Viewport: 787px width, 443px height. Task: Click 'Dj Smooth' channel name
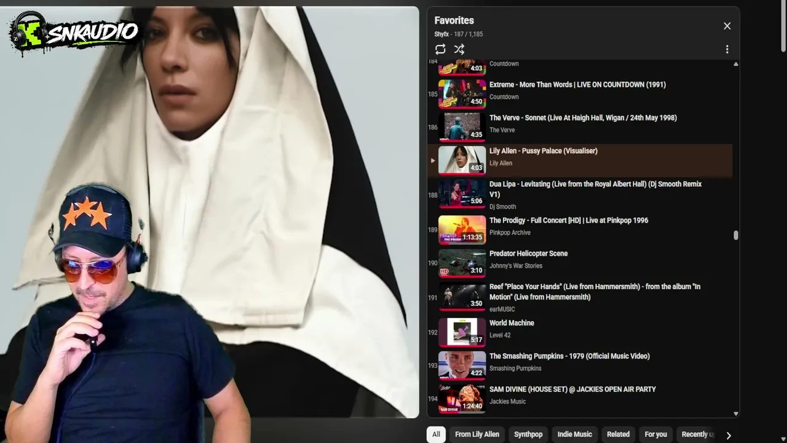(x=502, y=207)
